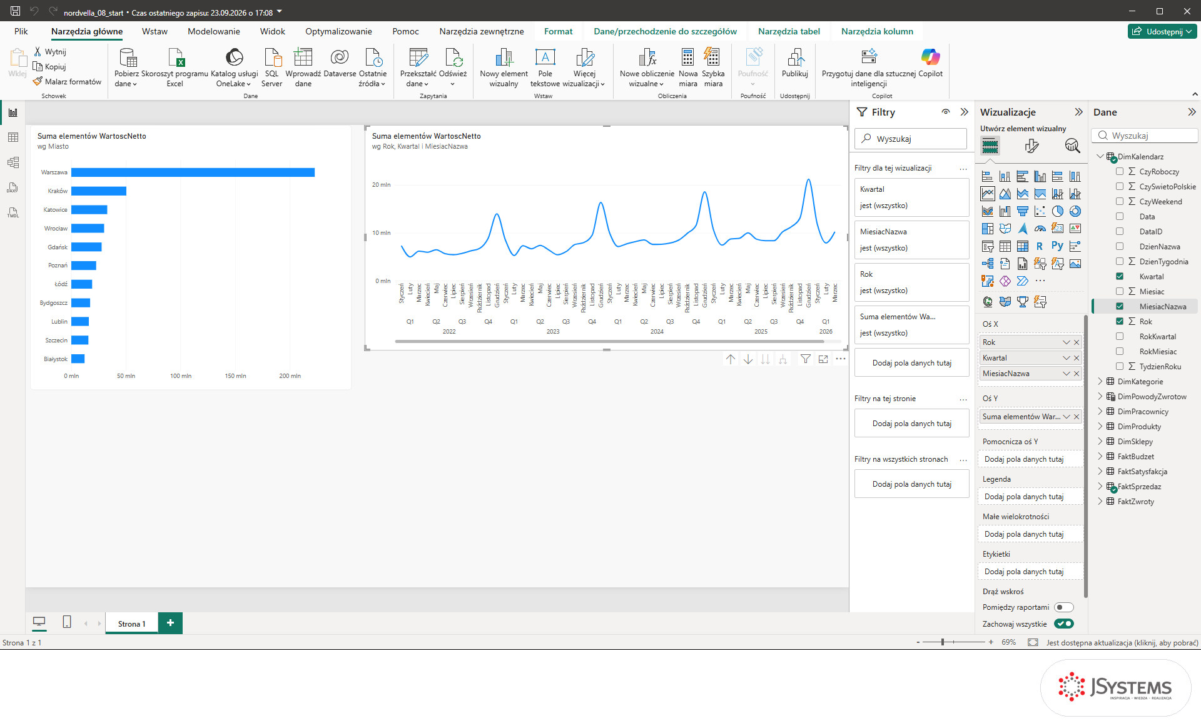Open the Modelowanie ribbon tab
The height and width of the screenshot is (726, 1201).
(x=213, y=31)
